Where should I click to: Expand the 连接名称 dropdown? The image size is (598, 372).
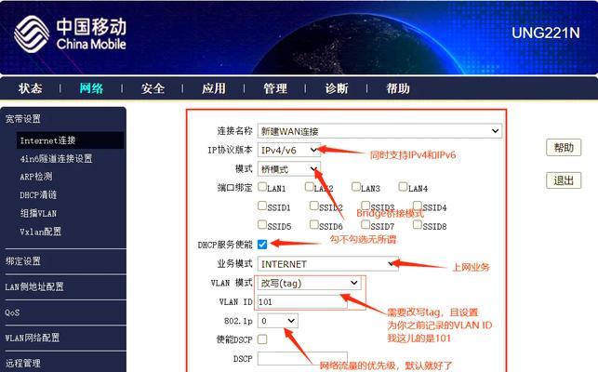point(379,131)
